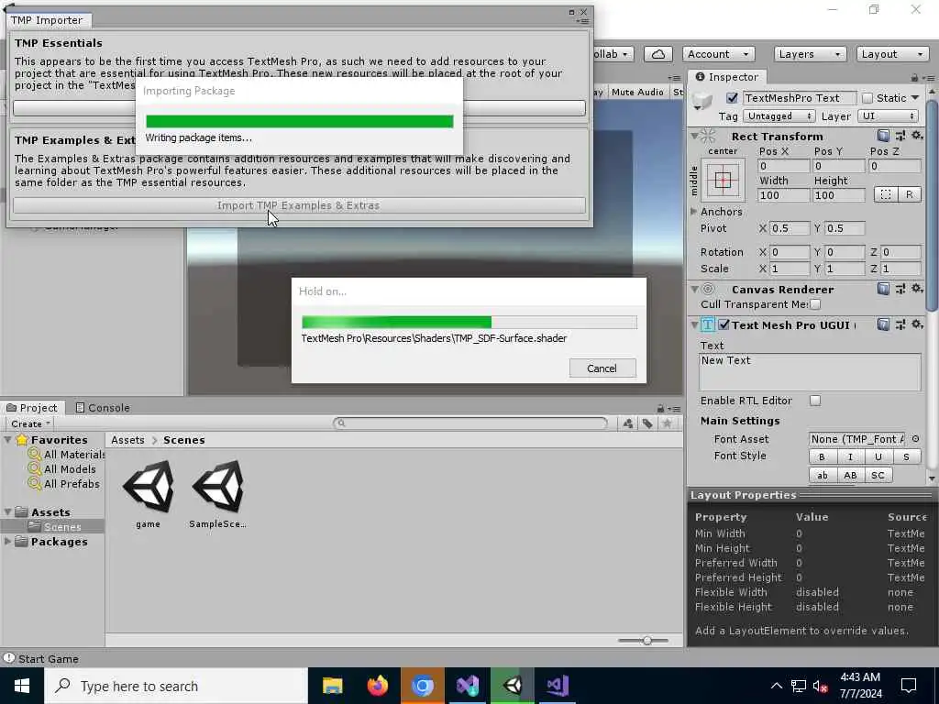This screenshot has height=704, width=939.
Task: Click the Font Asset object picker circle
Action: (x=916, y=439)
